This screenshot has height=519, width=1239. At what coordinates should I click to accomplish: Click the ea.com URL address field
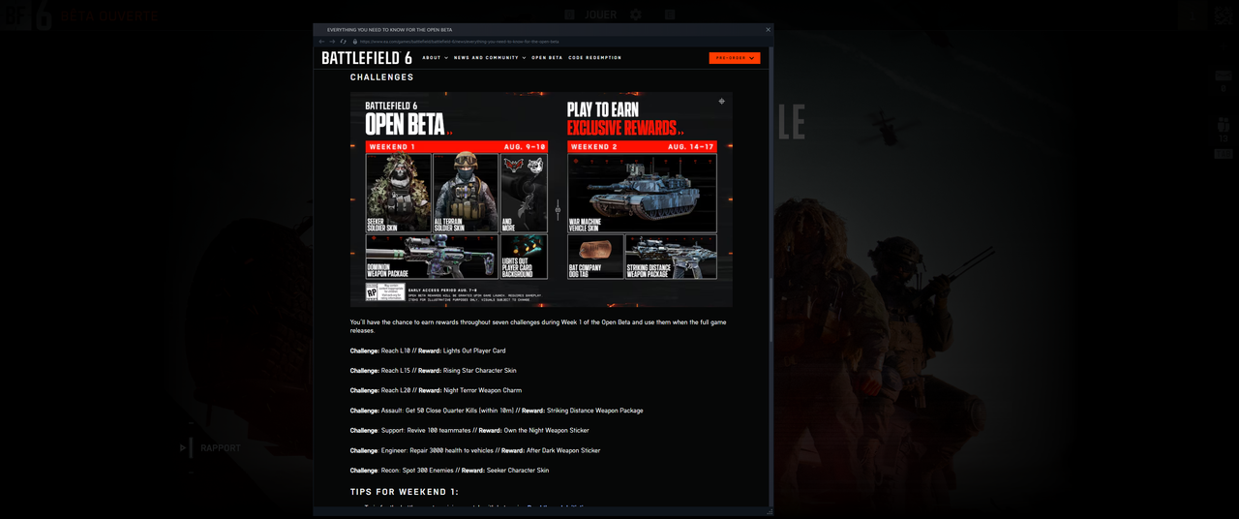[460, 42]
